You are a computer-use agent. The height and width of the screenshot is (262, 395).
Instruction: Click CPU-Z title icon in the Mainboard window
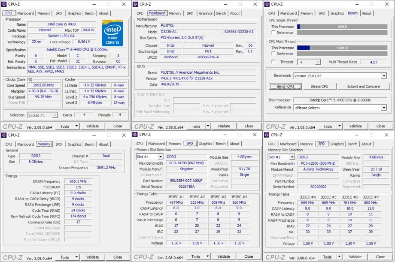pos(136,4)
